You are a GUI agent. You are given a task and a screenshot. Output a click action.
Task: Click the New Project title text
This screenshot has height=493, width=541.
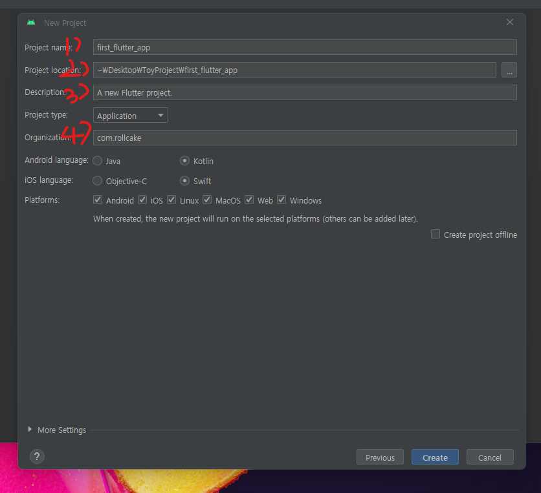pos(65,23)
